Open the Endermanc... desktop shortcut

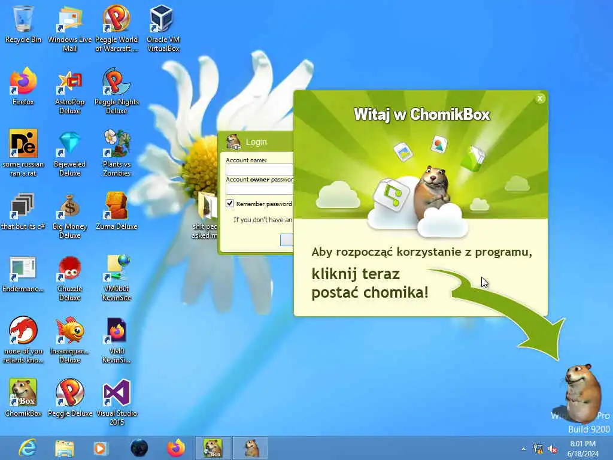(23, 273)
